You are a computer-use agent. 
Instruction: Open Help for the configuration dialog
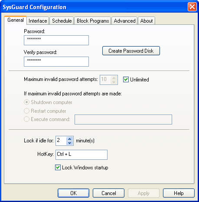[179, 193]
